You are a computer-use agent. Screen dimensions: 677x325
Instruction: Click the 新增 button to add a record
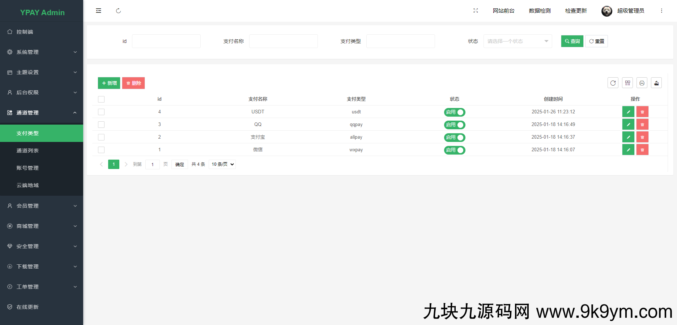(x=108, y=83)
